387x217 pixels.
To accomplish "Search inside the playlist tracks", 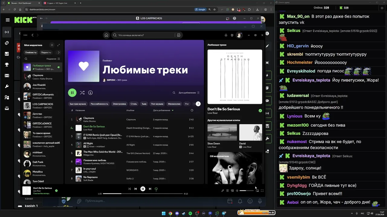I will (174, 93).
